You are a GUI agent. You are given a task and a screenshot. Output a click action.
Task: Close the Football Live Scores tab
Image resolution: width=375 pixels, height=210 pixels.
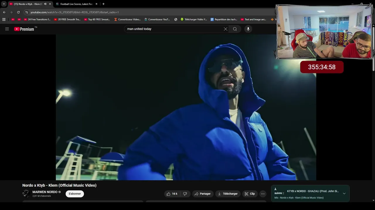96,4
